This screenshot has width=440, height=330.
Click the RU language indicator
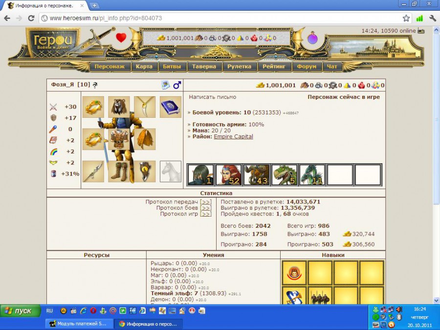[x=49, y=310]
